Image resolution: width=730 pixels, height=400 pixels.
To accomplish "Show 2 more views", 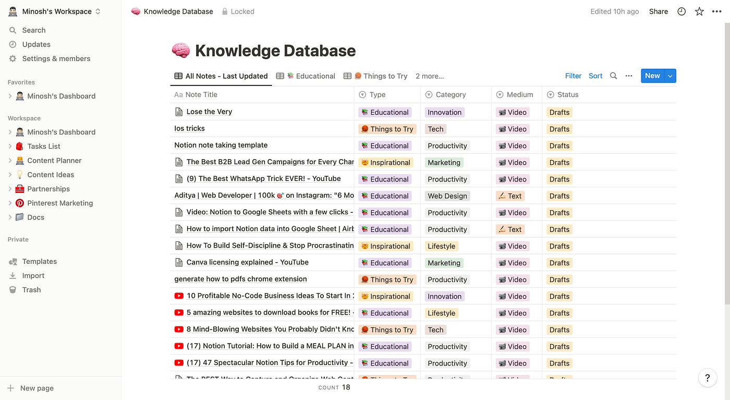I will coord(430,76).
